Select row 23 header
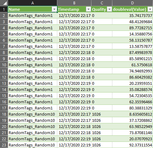 coord(4,145)
